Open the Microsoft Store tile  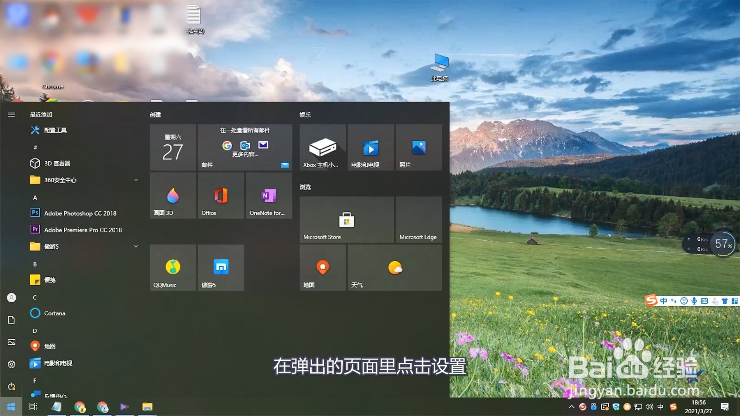[x=347, y=220]
